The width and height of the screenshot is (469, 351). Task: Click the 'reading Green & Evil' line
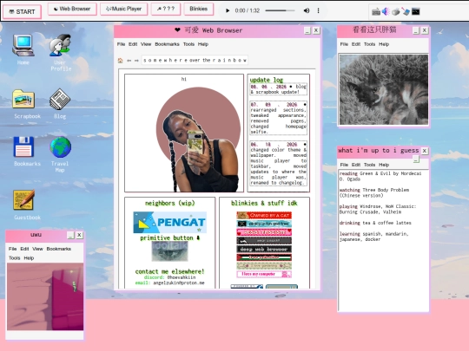[x=380, y=177]
